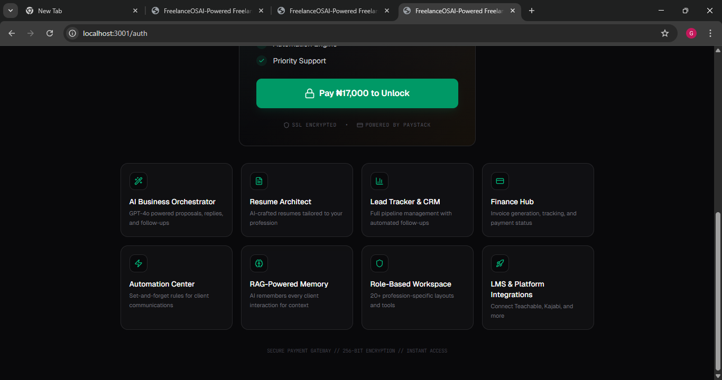Image resolution: width=722 pixels, height=380 pixels.
Task: Close the New Tab tab
Action: [x=135, y=11]
